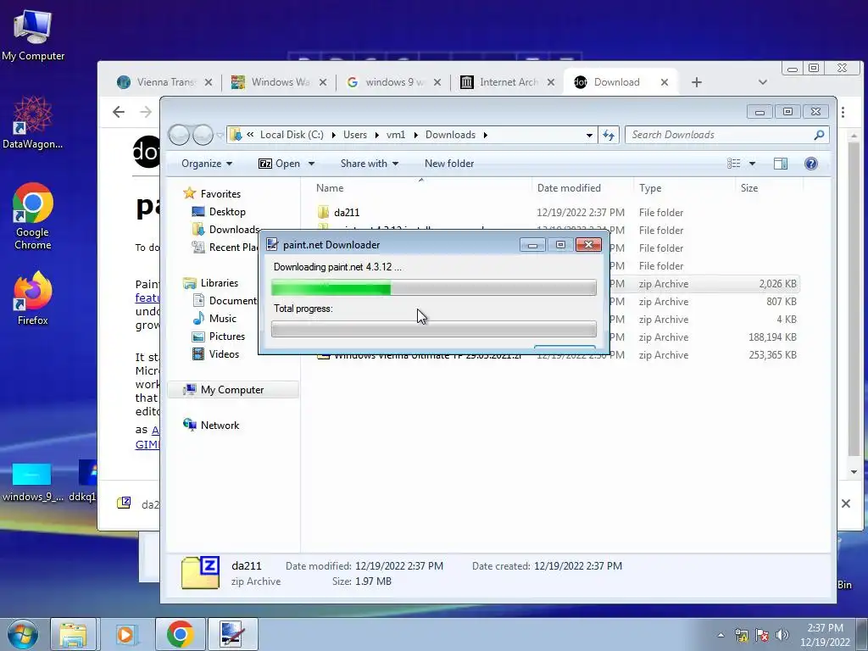The width and height of the screenshot is (868, 651).
Task: Toggle the preview pane button
Action: point(781,164)
